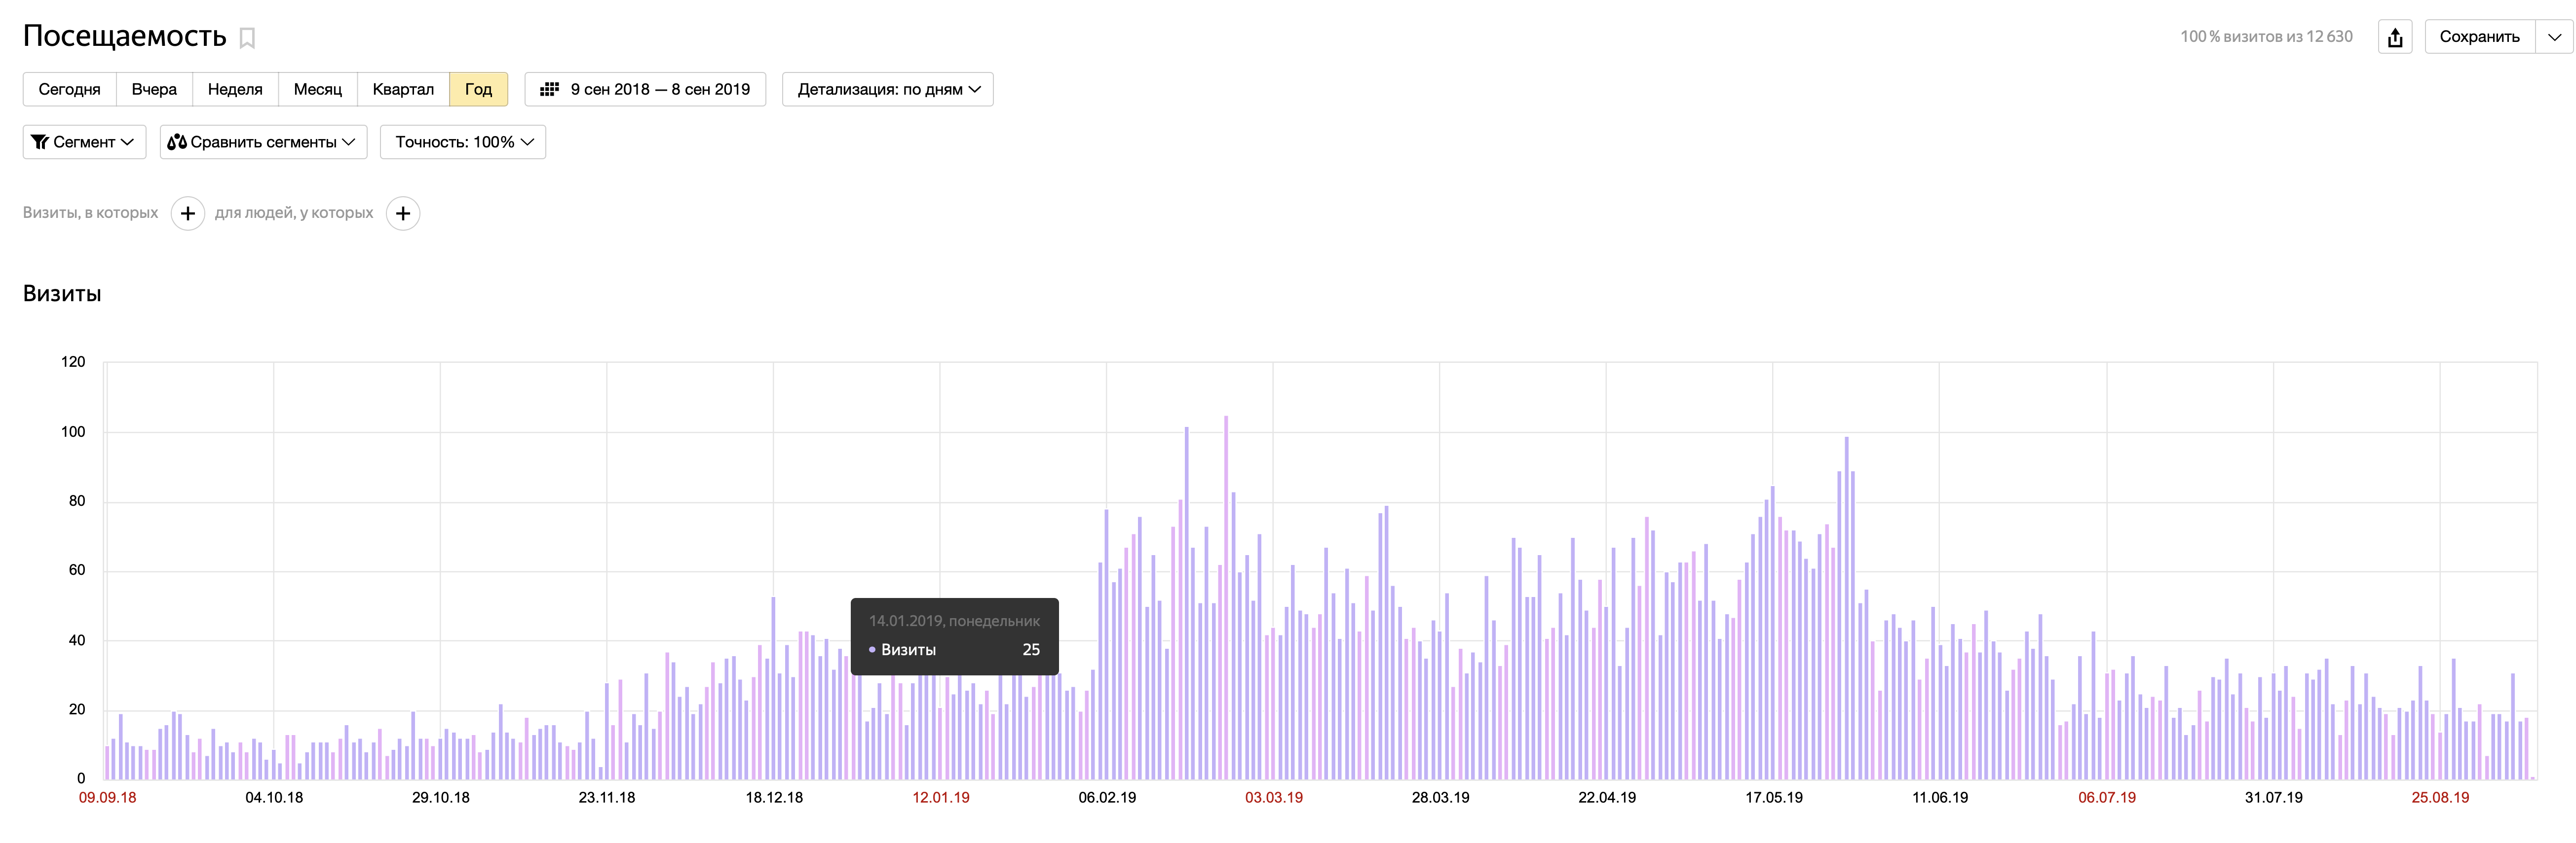Click the funnel Сегмент filter icon
The height and width of the screenshot is (843, 2576).
[40, 142]
